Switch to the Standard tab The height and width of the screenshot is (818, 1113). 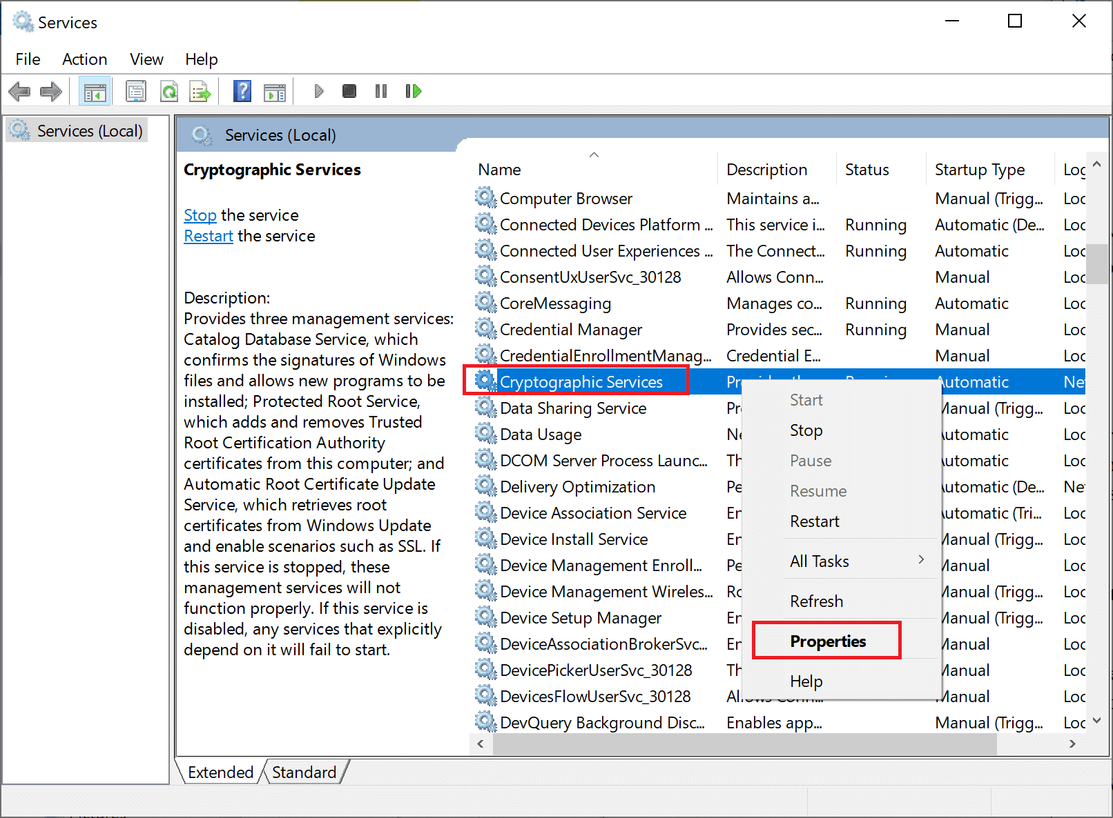[304, 772]
